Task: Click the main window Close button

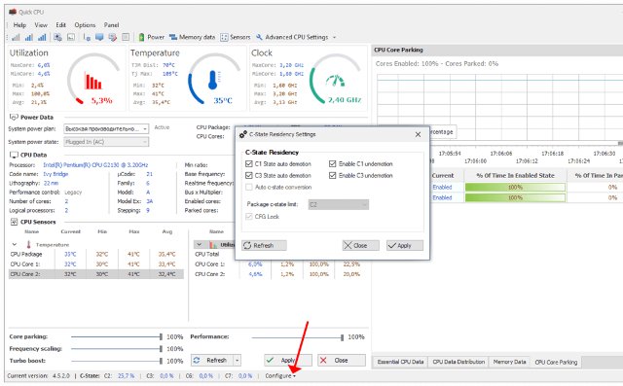Action: 342,360
